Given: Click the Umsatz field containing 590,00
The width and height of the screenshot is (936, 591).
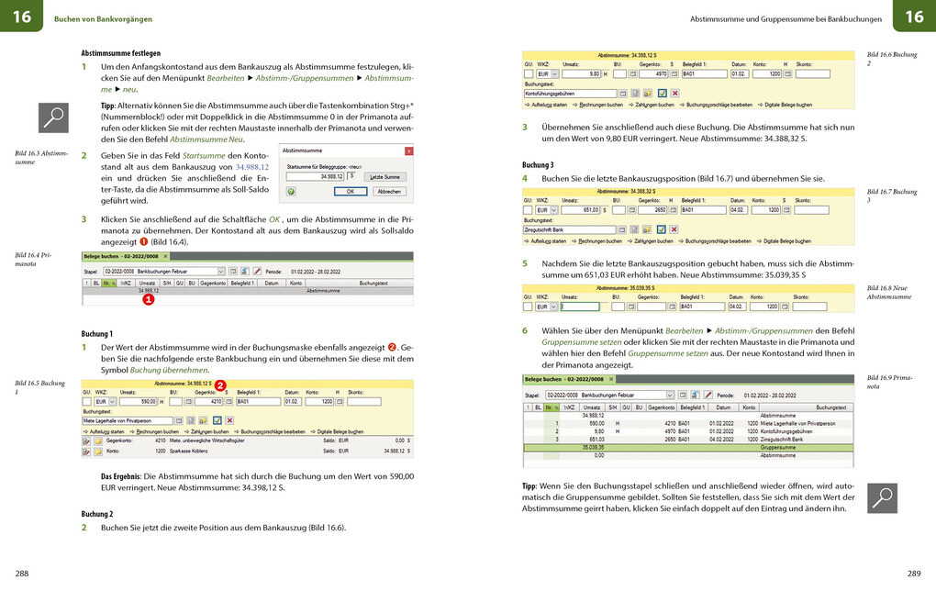Looking at the screenshot, I should pyautogui.click(x=139, y=402).
